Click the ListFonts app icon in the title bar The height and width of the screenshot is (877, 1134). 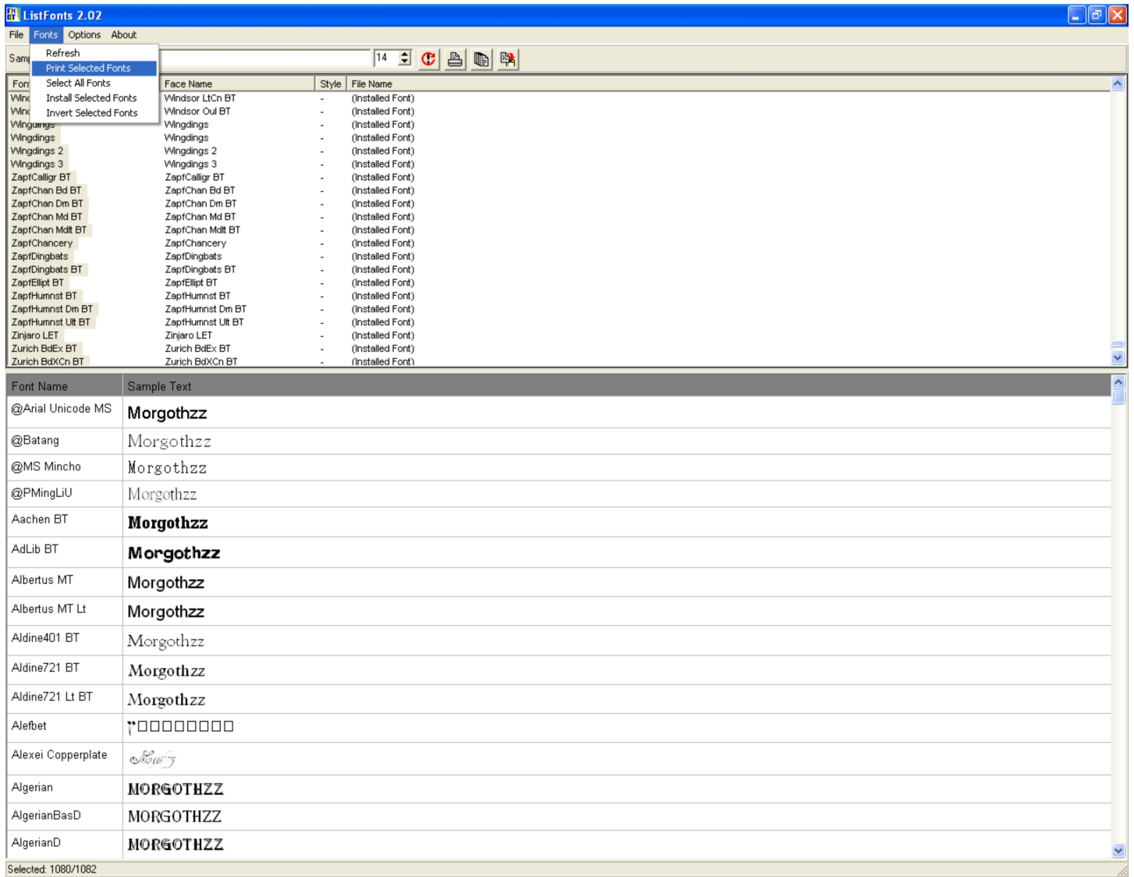coord(12,15)
